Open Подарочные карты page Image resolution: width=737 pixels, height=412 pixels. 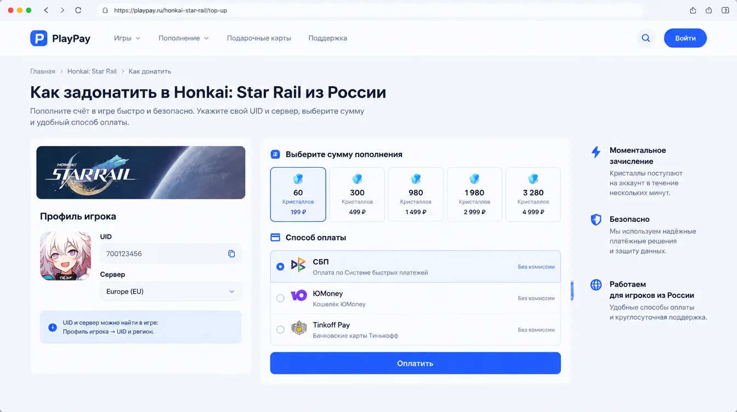[x=259, y=38]
